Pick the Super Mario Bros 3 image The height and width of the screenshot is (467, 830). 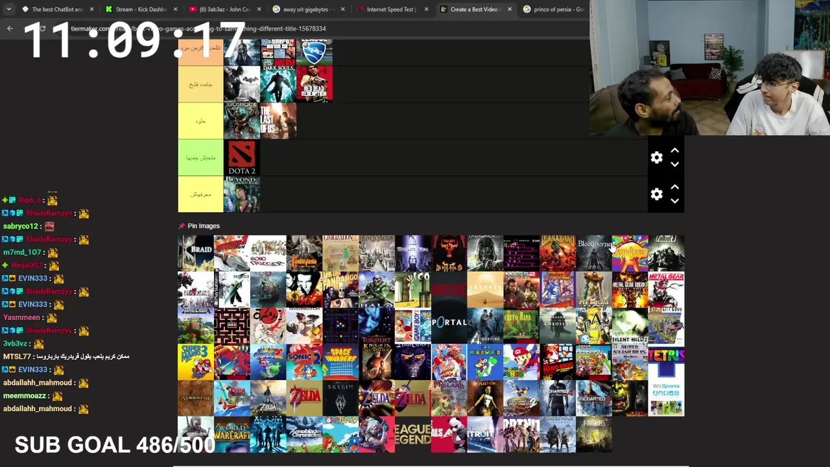coord(196,362)
